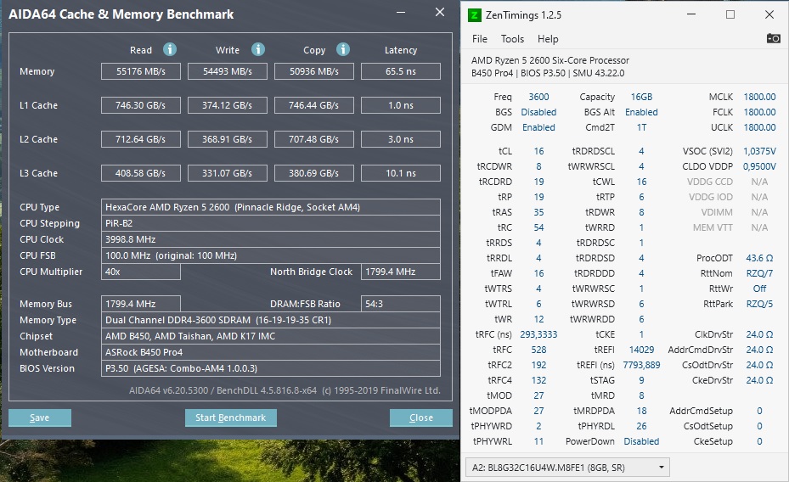Click the Close button in AIDA64
The image size is (789, 482).
pos(420,418)
